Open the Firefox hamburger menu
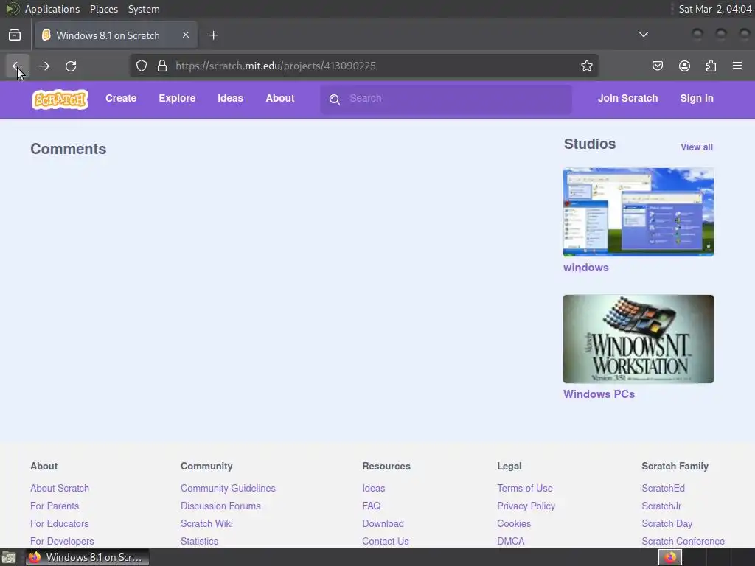The width and height of the screenshot is (755, 566). coord(737,66)
